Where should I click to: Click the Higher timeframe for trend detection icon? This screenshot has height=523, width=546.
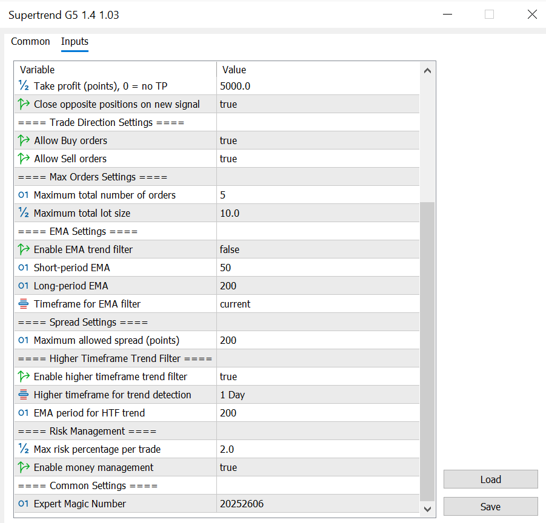[x=24, y=395]
